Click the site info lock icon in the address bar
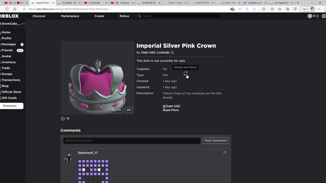The width and height of the screenshot is (326, 183). click(24, 9)
